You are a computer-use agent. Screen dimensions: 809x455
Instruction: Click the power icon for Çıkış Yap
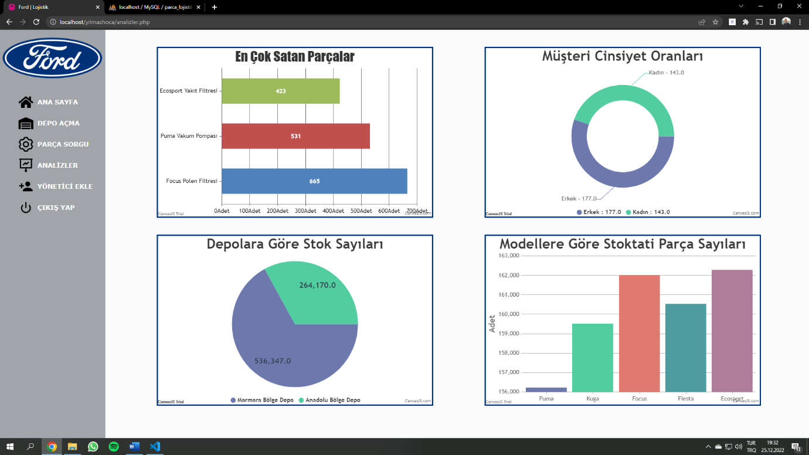(26, 208)
